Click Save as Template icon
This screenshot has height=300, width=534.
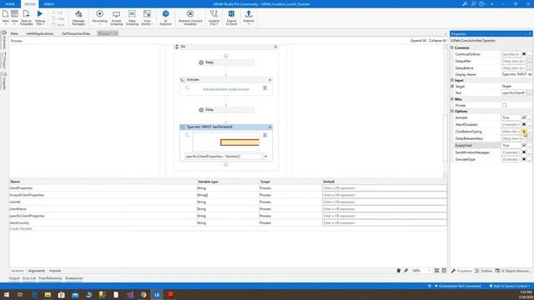pyautogui.click(x=26, y=14)
